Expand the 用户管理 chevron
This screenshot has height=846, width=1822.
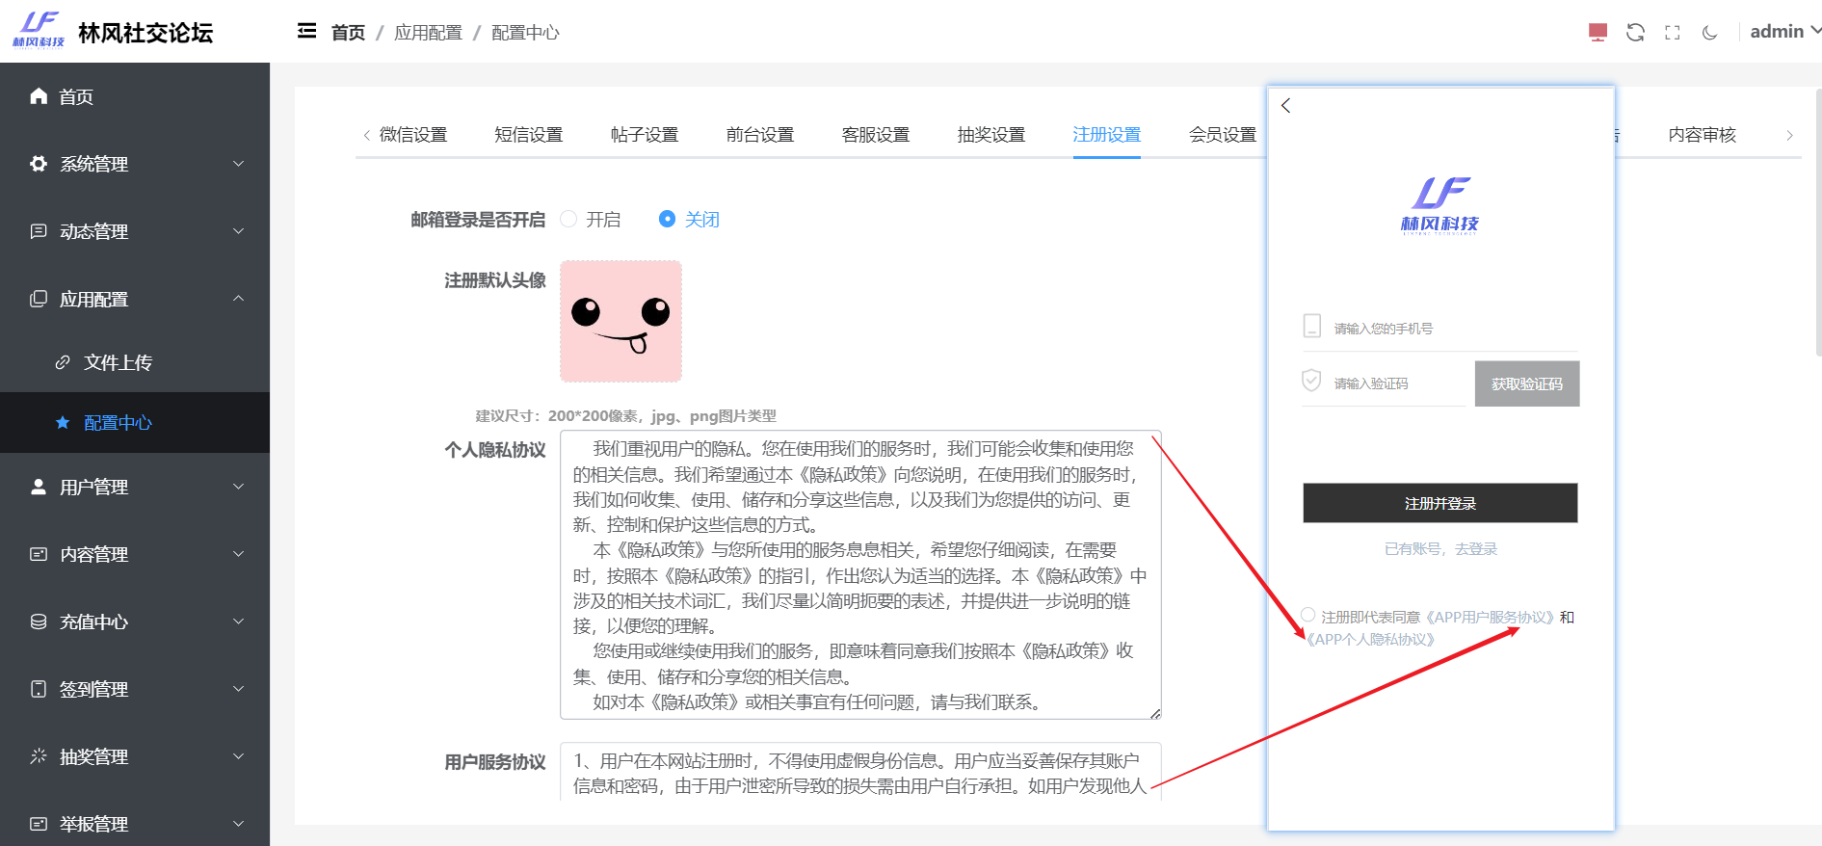pos(238,487)
